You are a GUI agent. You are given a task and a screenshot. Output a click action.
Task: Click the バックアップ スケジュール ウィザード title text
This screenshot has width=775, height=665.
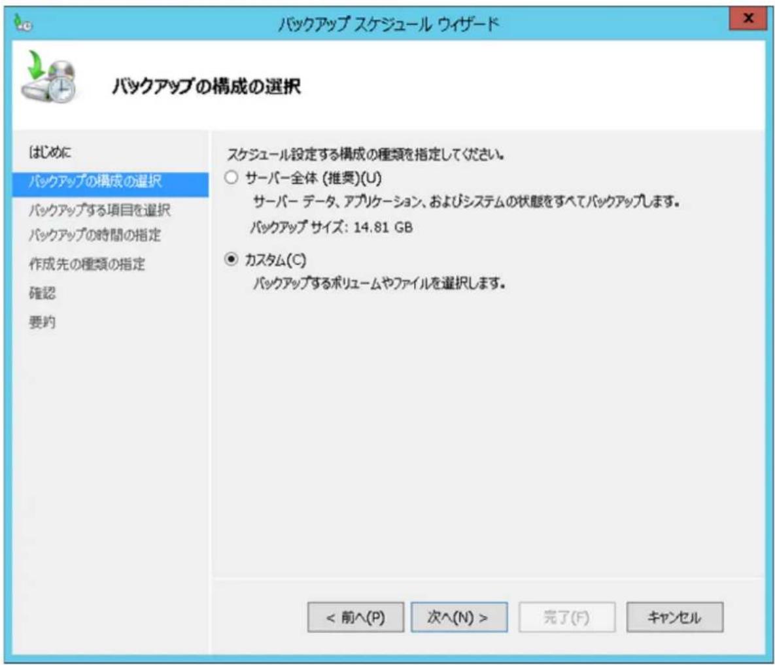coord(388,24)
